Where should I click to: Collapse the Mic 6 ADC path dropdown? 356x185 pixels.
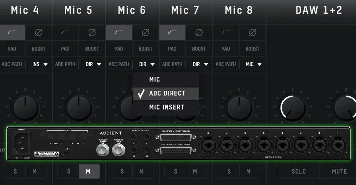[x=146, y=64]
